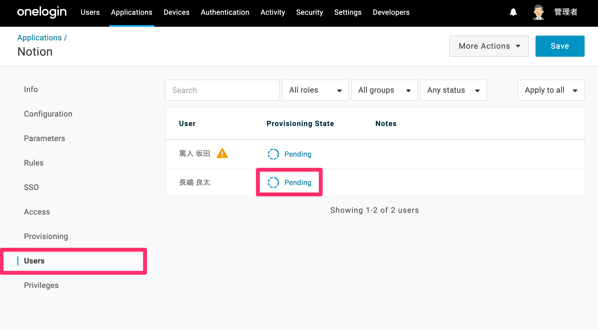Expand the All roles dropdown
Screen dimensions: 598x330
[315, 90]
